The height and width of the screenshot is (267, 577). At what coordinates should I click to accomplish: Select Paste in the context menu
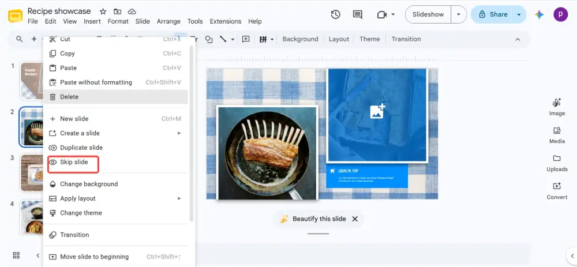point(115,68)
